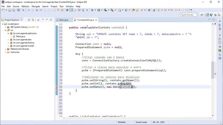Screen dimensions: 223x125
Task: Select Main.java in Project Explorer
Action: 21,36
